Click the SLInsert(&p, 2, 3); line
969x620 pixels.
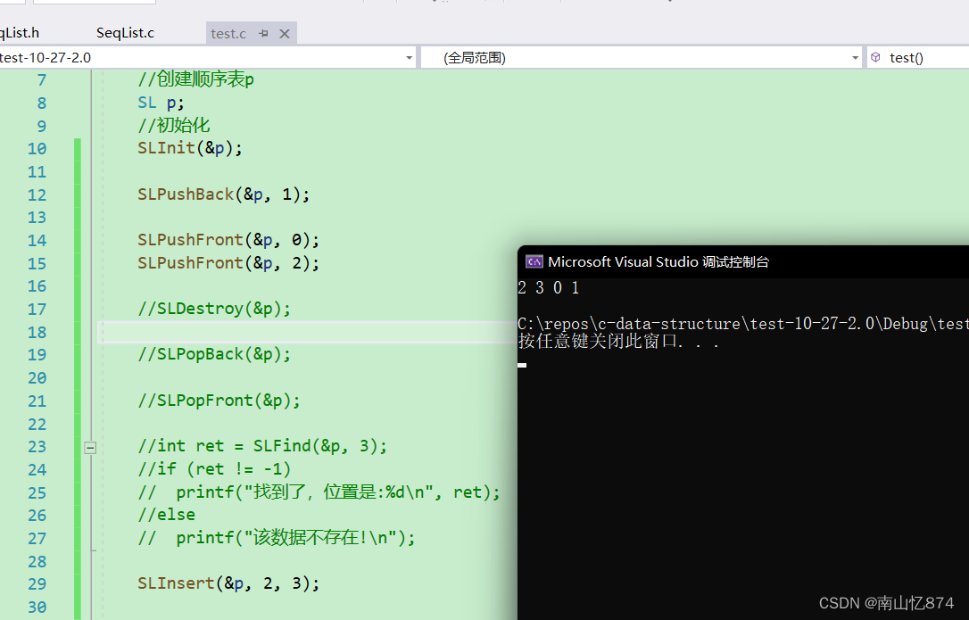[228, 583]
